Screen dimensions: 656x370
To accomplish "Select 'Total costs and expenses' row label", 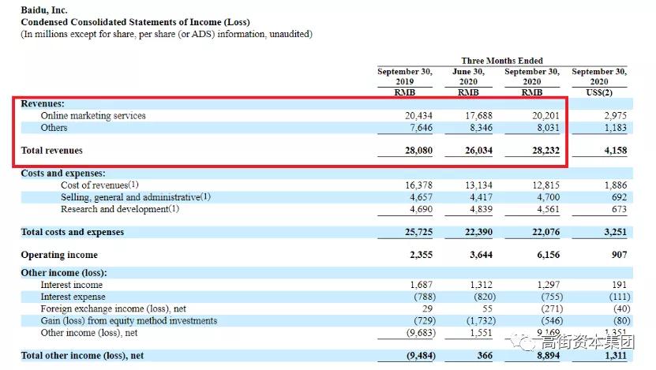I will point(73,232).
